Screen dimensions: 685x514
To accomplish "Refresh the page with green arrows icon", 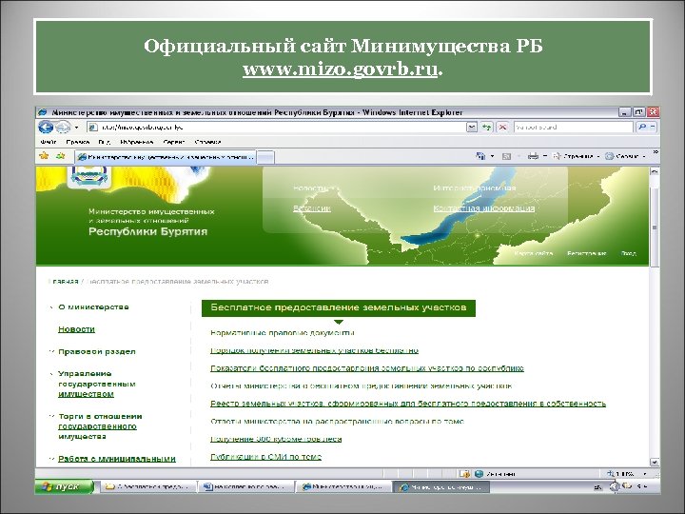I will [x=487, y=128].
